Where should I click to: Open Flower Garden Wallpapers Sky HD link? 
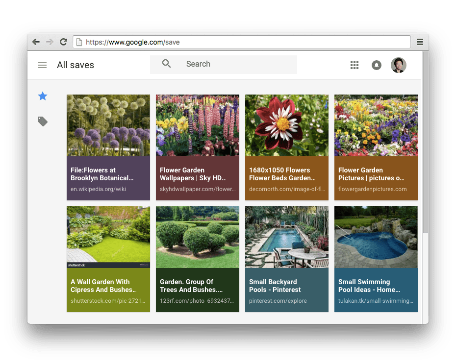pos(197,174)
